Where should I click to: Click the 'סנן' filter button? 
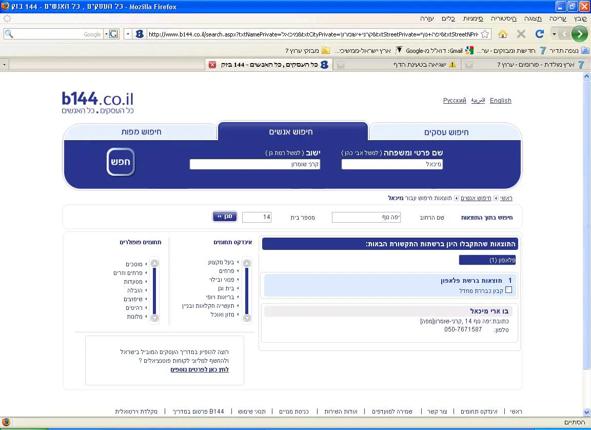pyautogui.click(x=225, y=217)
